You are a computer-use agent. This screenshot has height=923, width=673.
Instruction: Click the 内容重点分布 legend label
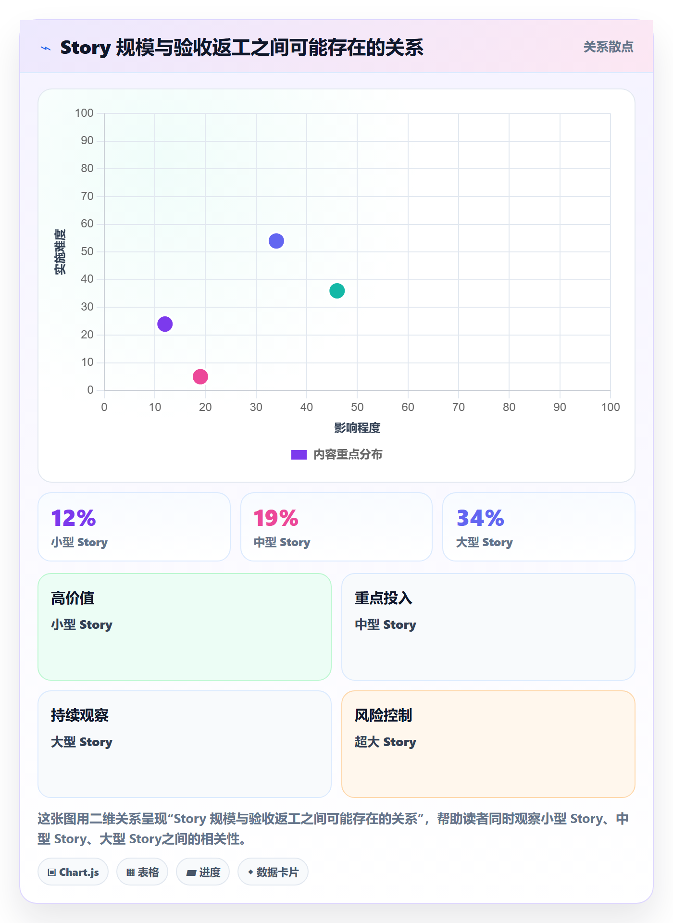click(x=348, y=455)
